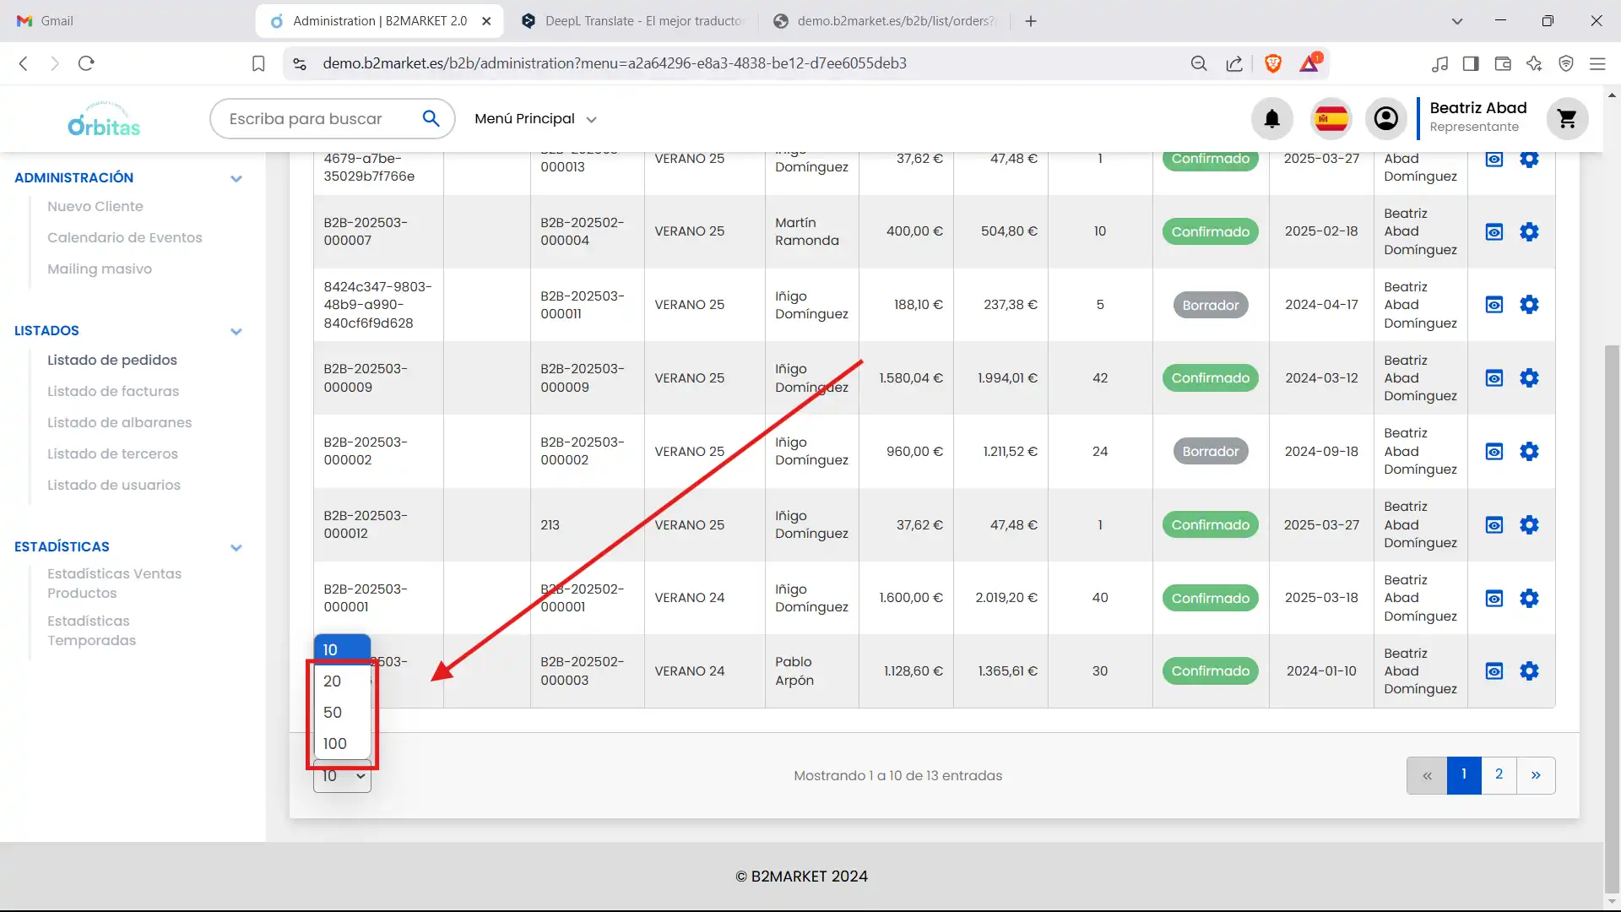
Task: Click the notifications bell icon
Action: pyautogui.click(x=1271, y=119)
